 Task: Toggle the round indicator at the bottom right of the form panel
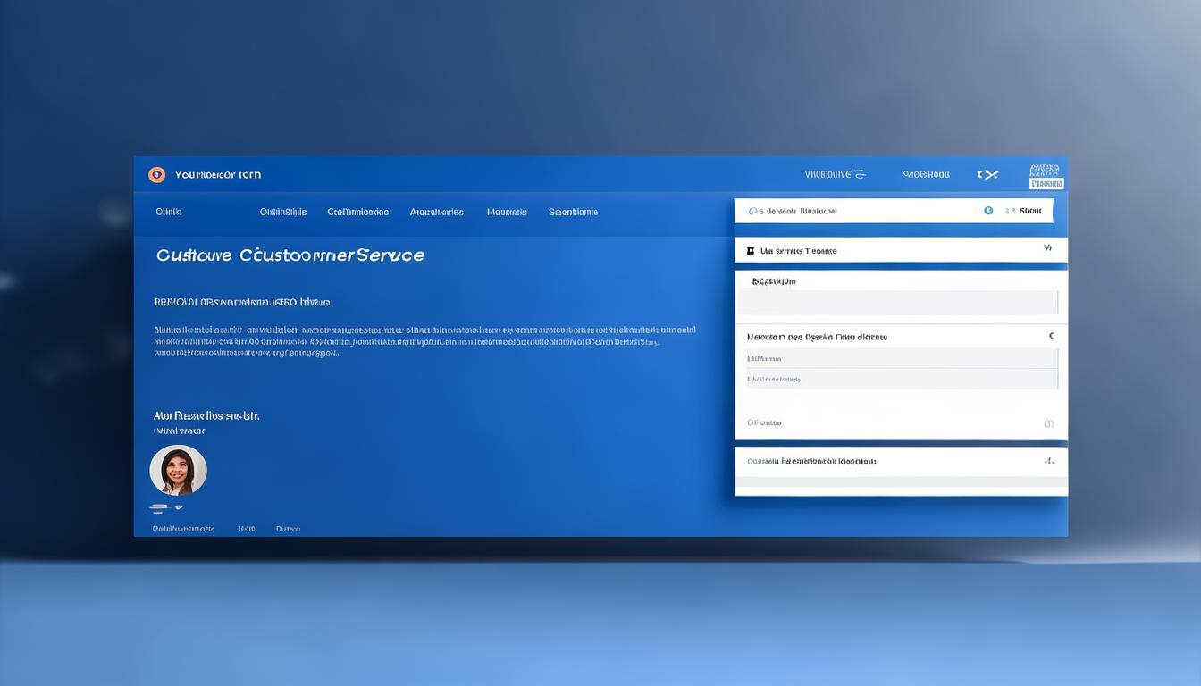pyautogui.click(x=1049, y=423)
